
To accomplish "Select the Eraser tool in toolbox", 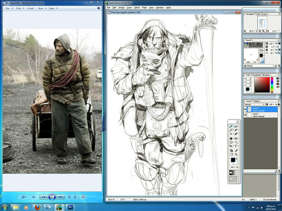I will click(236, 126).
